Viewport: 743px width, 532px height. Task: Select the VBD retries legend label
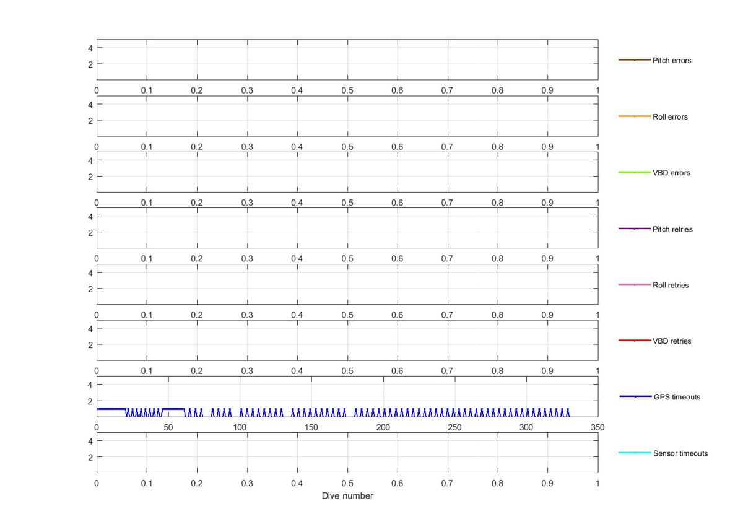tap(672, 341)
